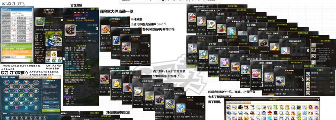Select the 死亡之刃 blue blade icon
The width and height of the screenshot is (336, 120).
point(117,40)
